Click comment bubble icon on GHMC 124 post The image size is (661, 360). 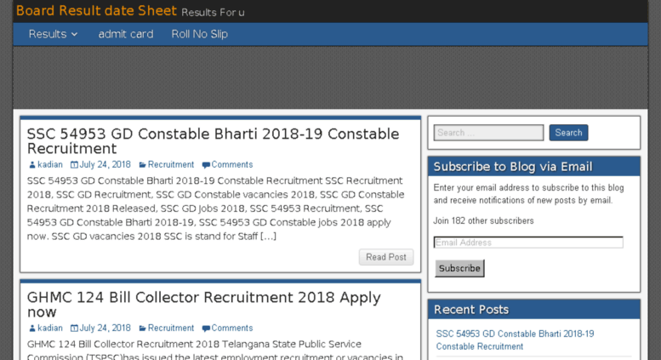[x=206, y=329]
